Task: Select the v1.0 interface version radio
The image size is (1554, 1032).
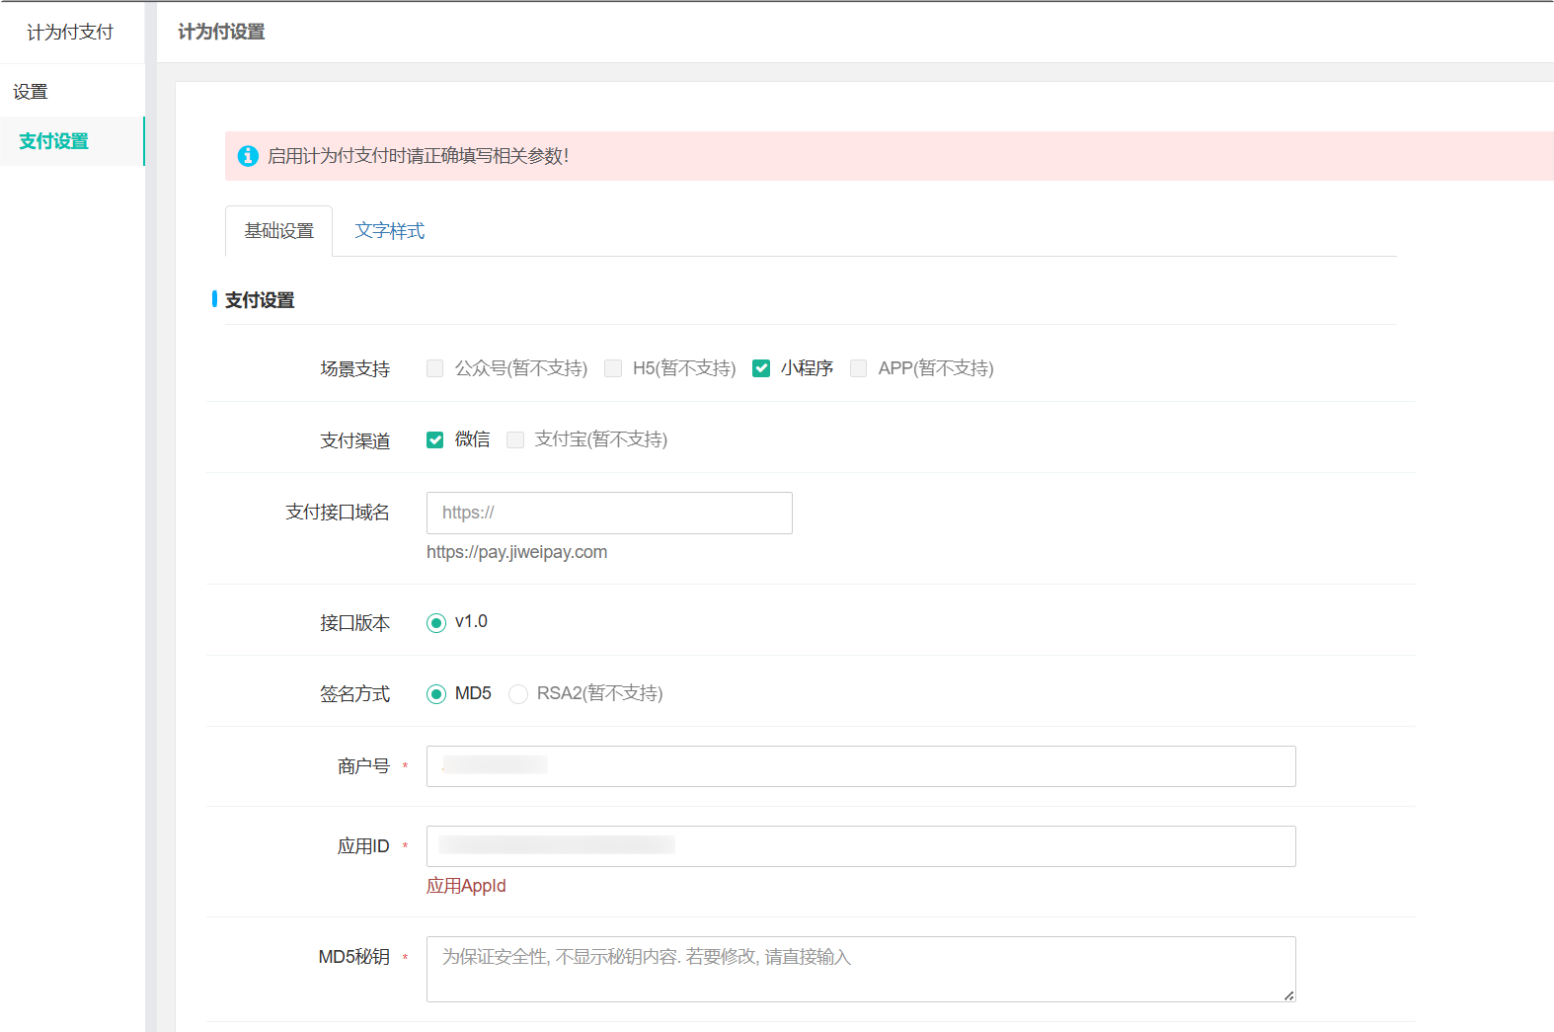Action: (436, 623)
